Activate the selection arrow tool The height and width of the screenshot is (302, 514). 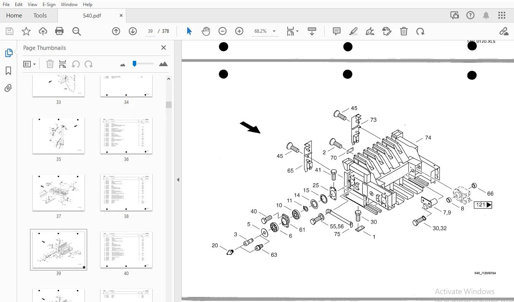point(189,31)
